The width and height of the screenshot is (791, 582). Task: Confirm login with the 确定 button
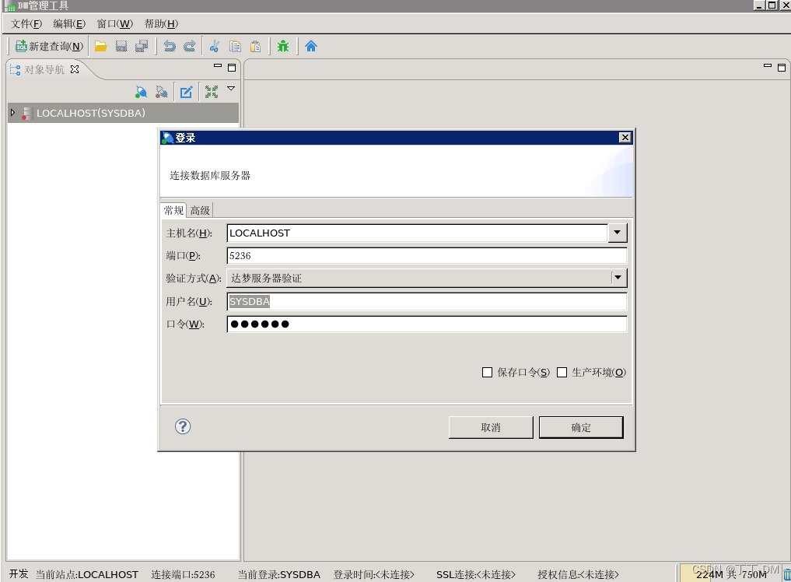581,427
